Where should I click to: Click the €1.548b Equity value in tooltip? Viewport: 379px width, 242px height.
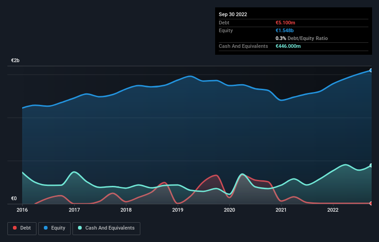click(284, 30)
